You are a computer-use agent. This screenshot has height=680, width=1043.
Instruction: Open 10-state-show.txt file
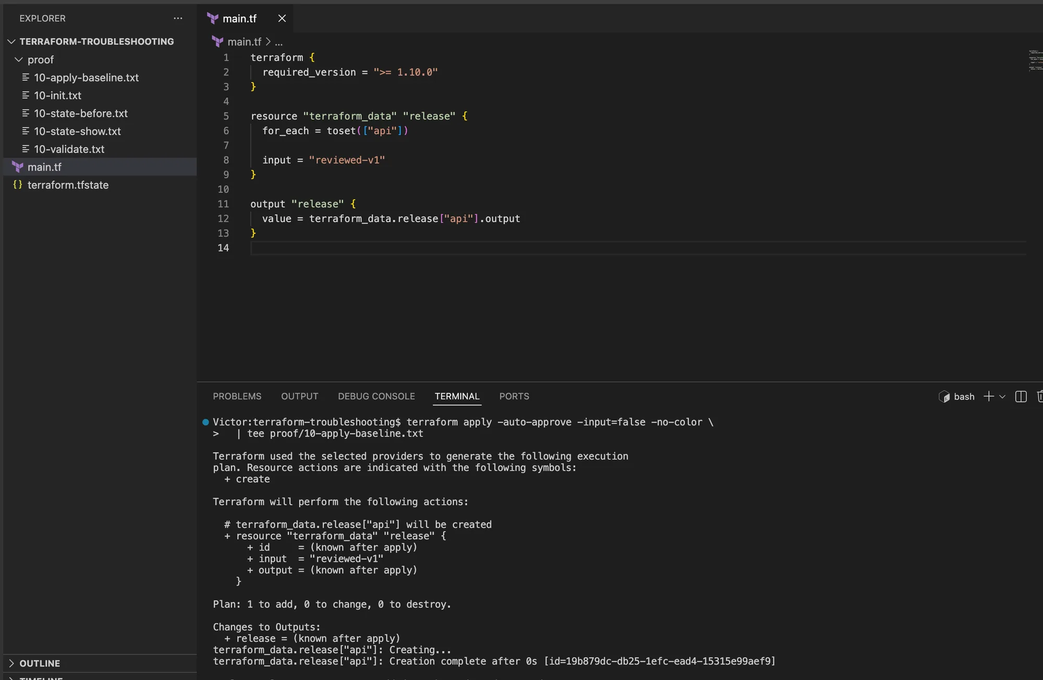point(77,132)
